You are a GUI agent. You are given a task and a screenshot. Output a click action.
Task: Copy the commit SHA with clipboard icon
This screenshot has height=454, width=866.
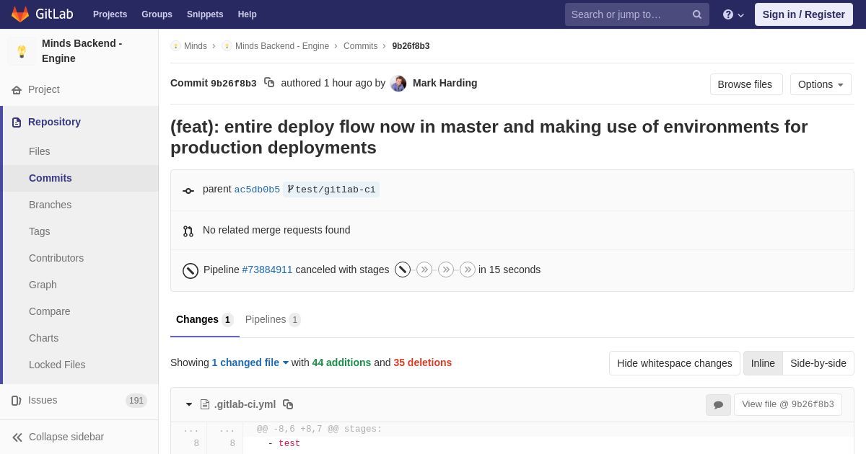269,83
